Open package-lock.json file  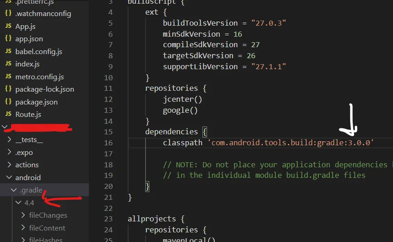44,89
